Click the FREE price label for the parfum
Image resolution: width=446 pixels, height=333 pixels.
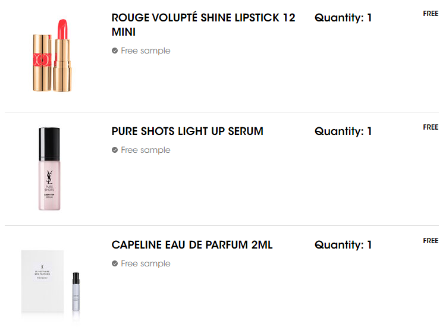pos(431,241)
